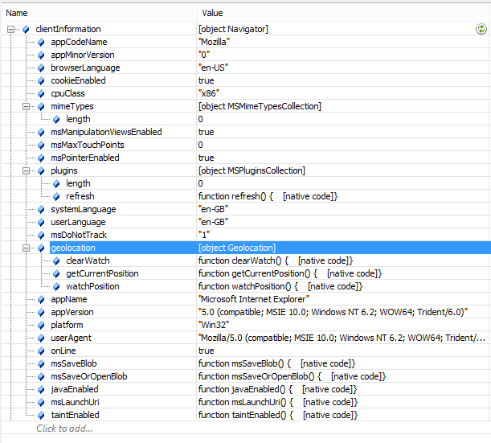Select the javaEnabled row name
Image resolution: width=491 pixels, height=443 pixels.
coord(75,389)
